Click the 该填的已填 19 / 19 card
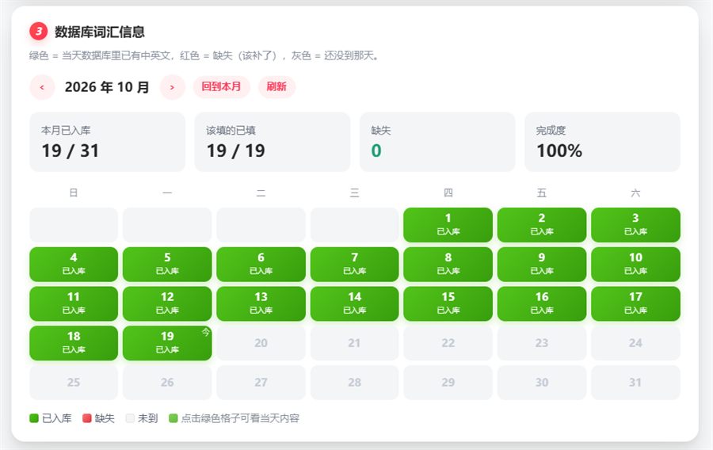This screenshot has width=713, height=450. click(273, 143)
